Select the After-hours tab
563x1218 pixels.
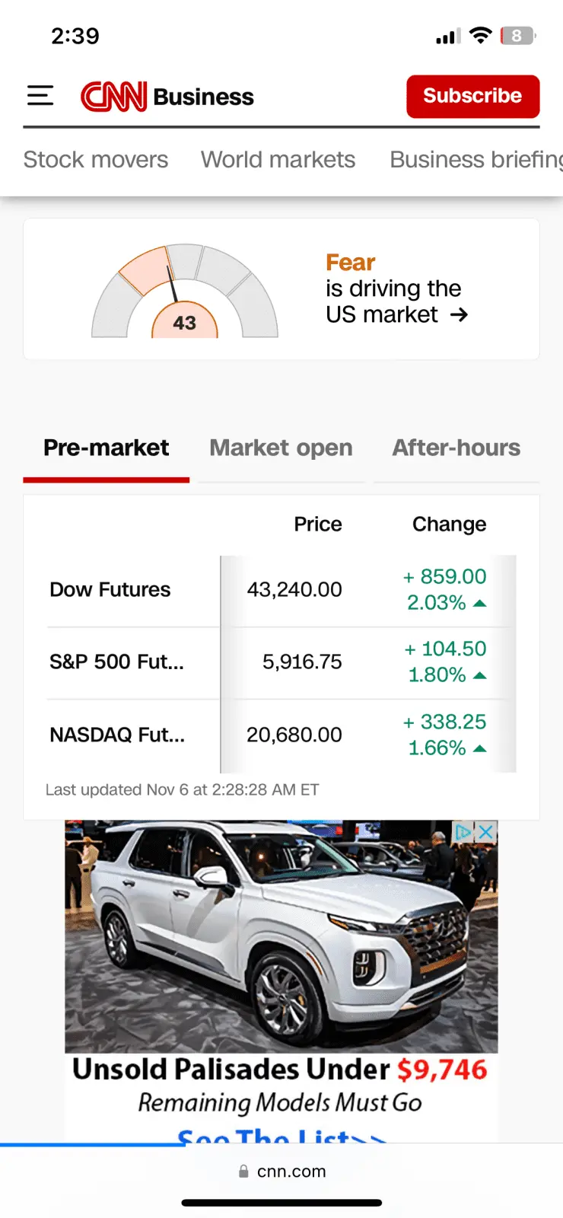pos(456,448)
